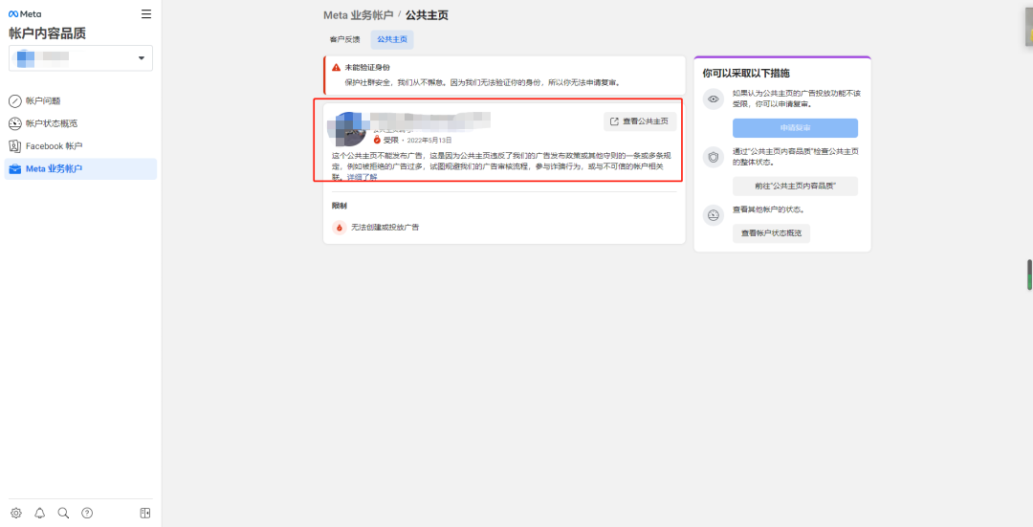Viewport: 1033px width, 527px height.
Task: Click the 你可以采取以下措施 heading
Action: [746, 73]
